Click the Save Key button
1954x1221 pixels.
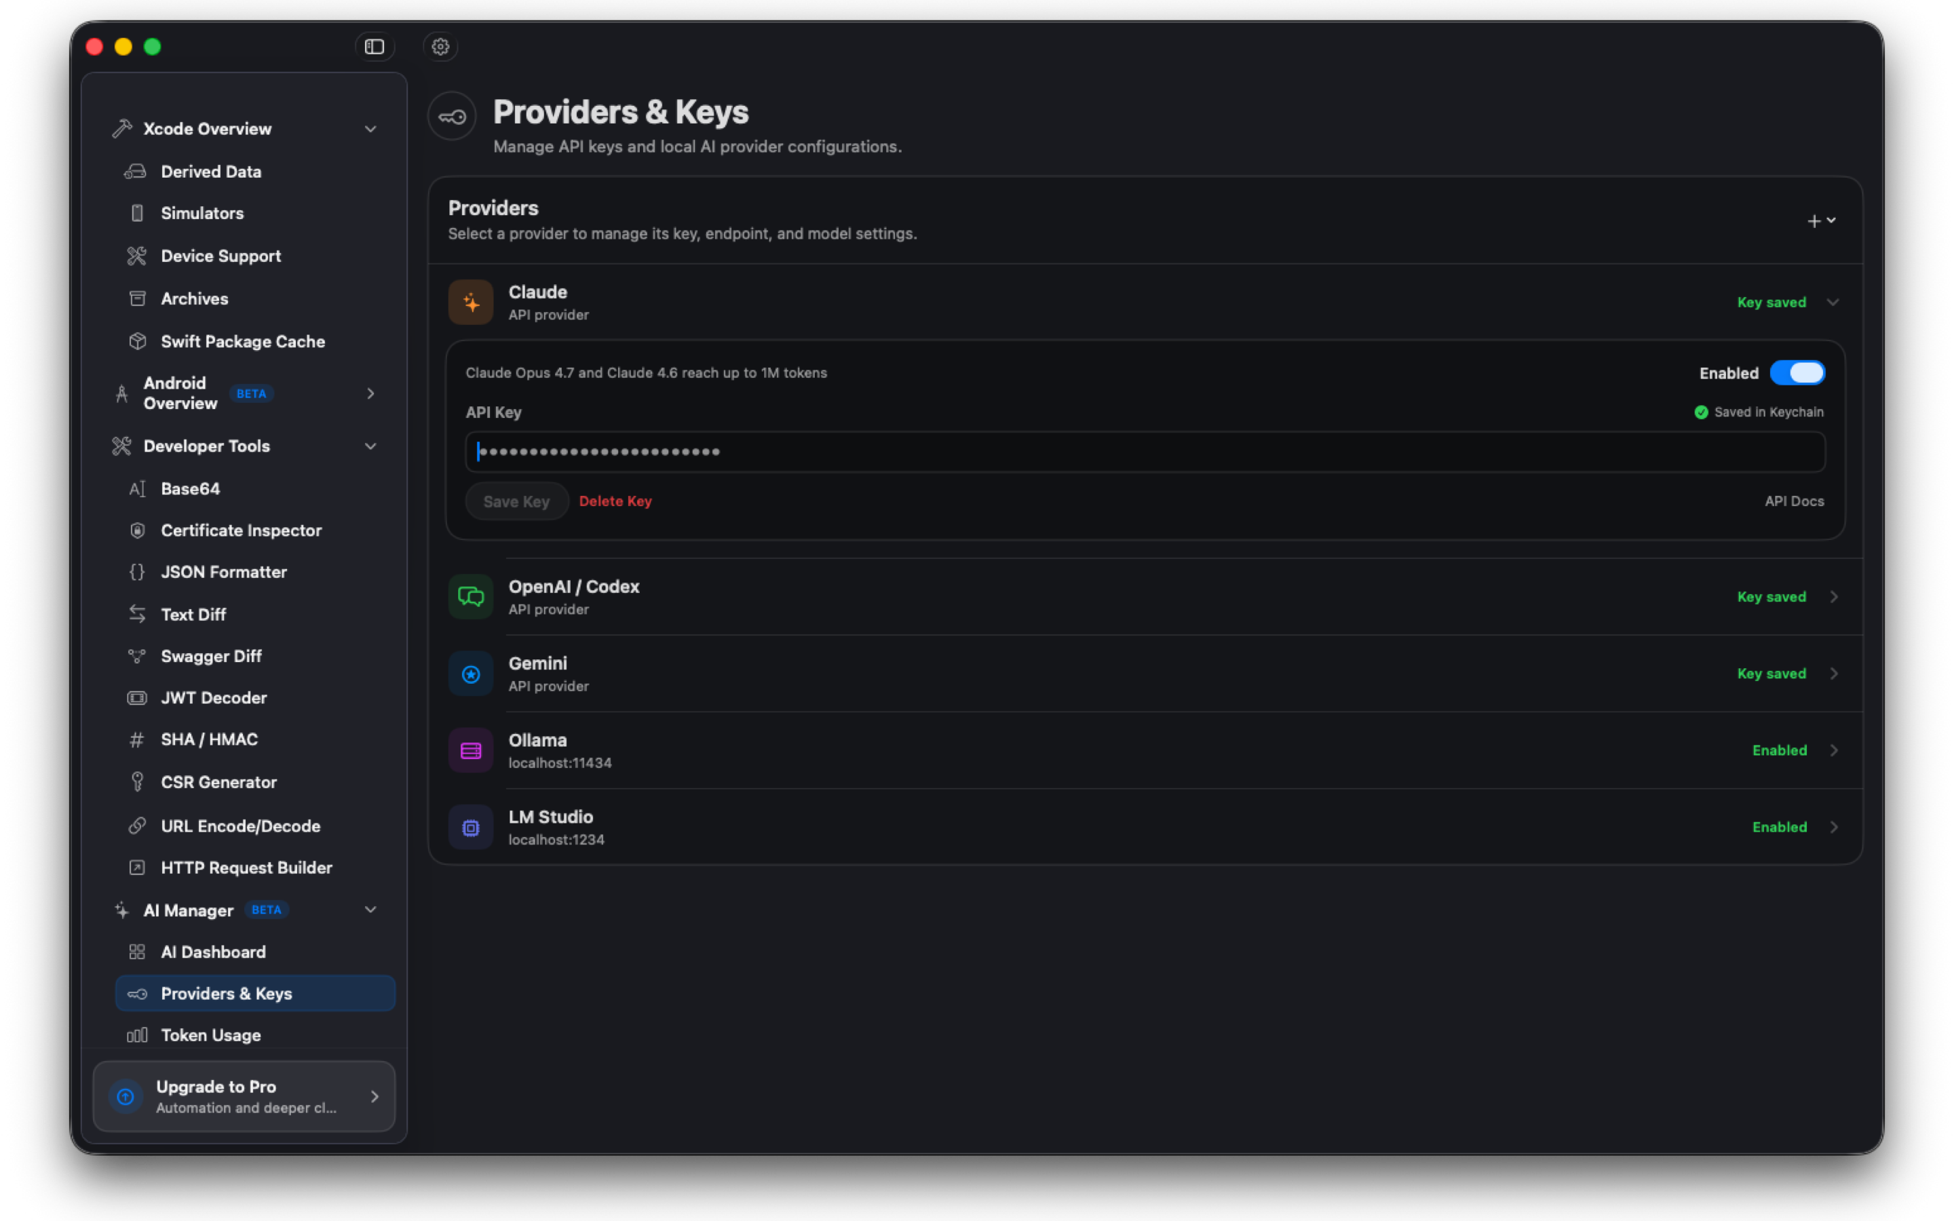pyautogui.click(x=517, y=501)
